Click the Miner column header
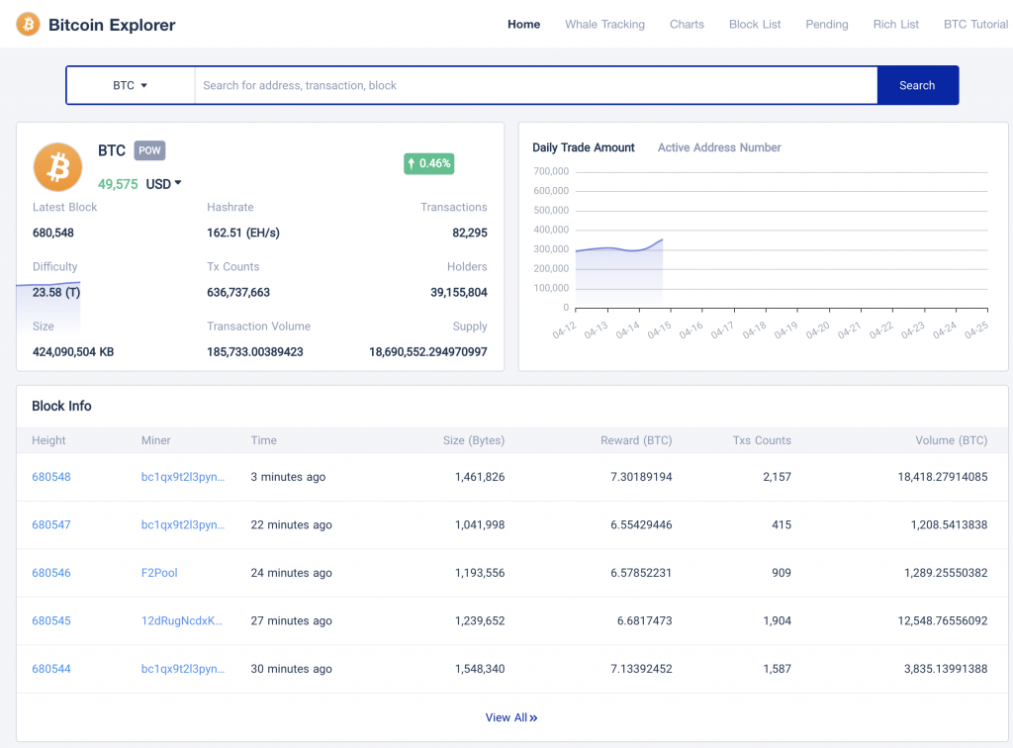Screen dimensions: 1013x748 coord(155,440)
